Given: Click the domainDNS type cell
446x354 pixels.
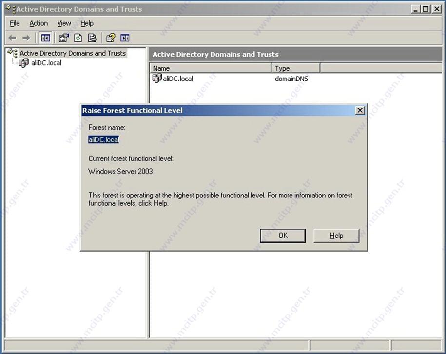Looking at the screenshot, I should pyautogui.click(x=291, y=79).
